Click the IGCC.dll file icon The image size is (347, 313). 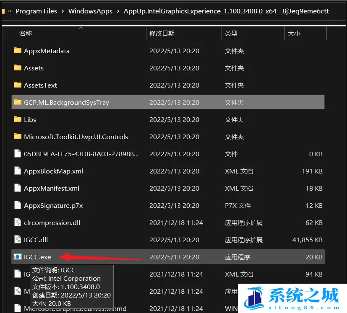coord(17,240)
